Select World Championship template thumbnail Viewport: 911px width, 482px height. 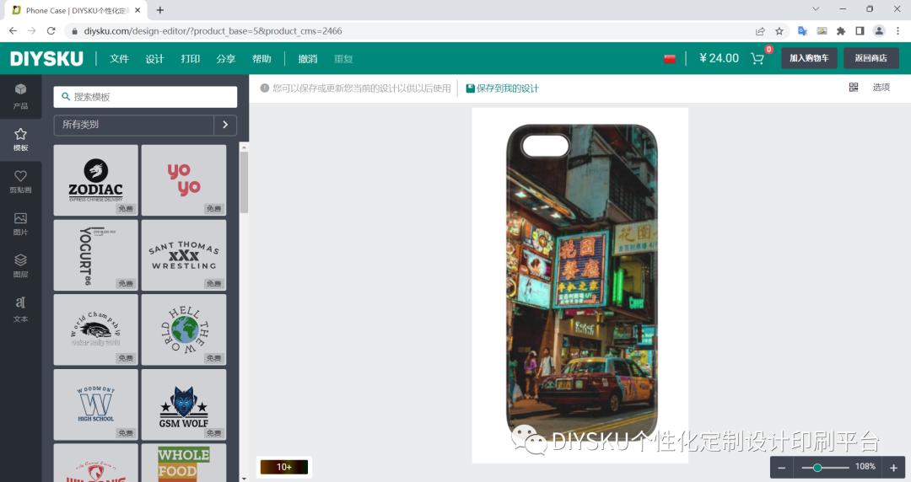(x=96, y=329)
